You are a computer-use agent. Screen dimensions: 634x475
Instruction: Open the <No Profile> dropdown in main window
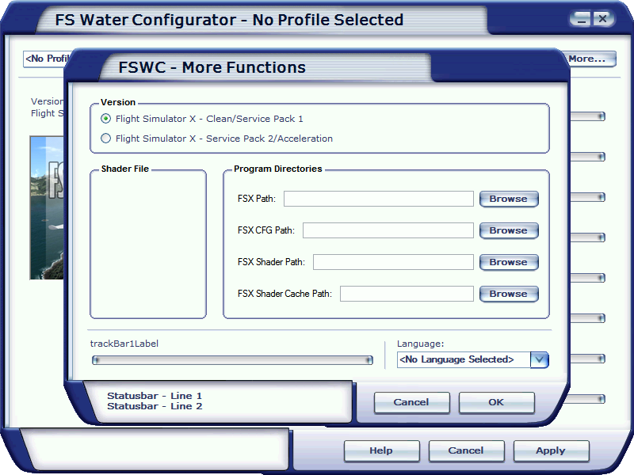tap(47, 59)
